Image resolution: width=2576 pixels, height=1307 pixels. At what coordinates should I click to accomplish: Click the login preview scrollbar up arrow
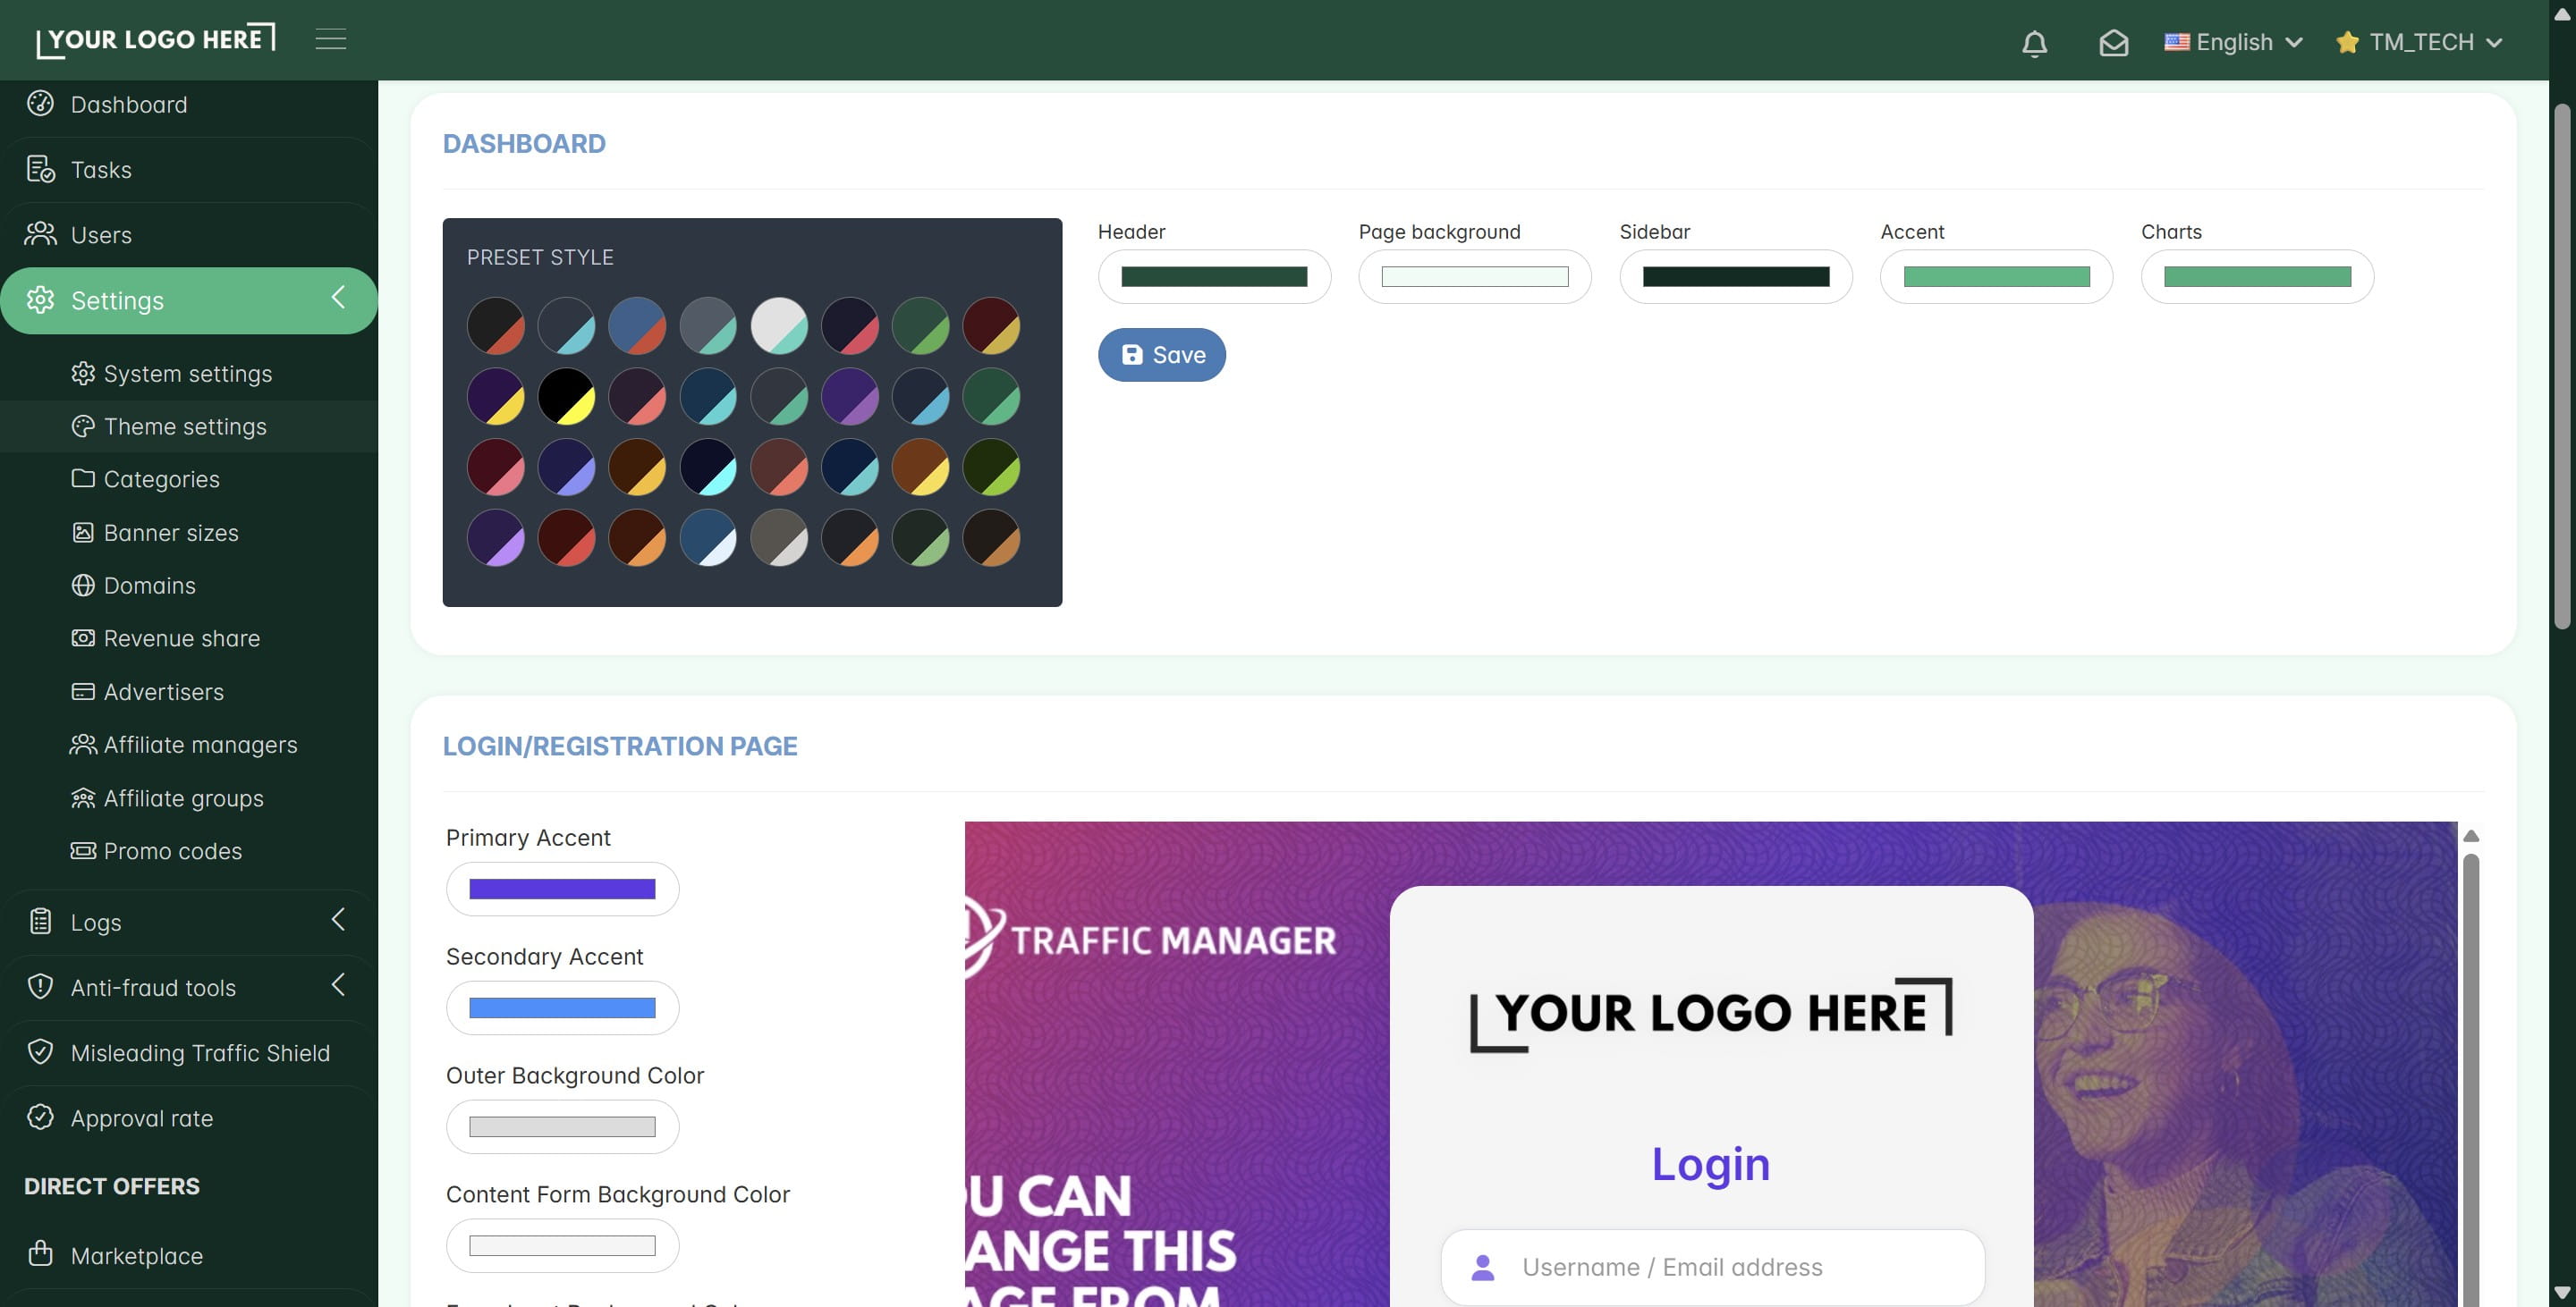[2471, 835]
